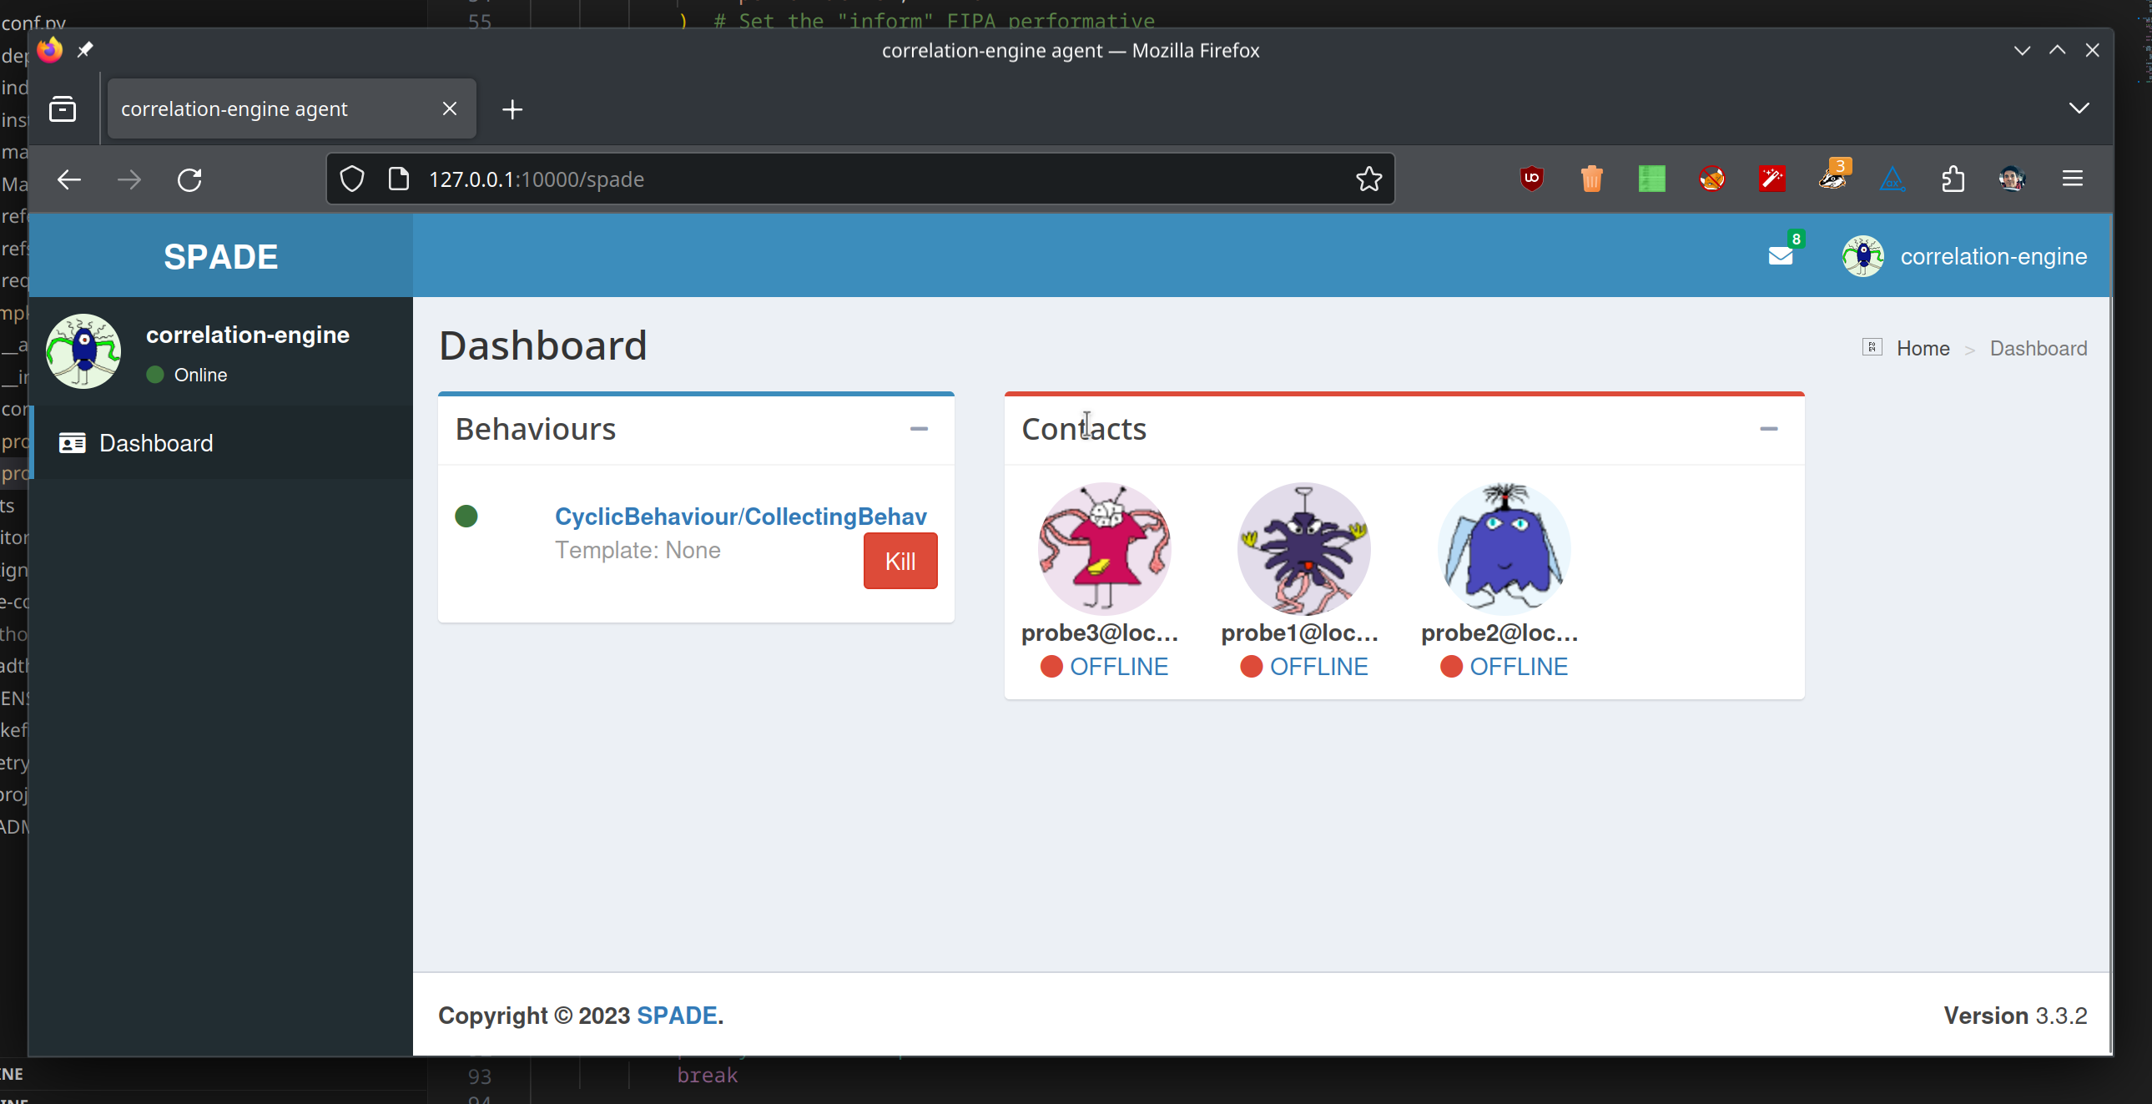Click the blue triangle extension icon
This screenshot has width=2152, height=1104.
[x=1892, y=179]
